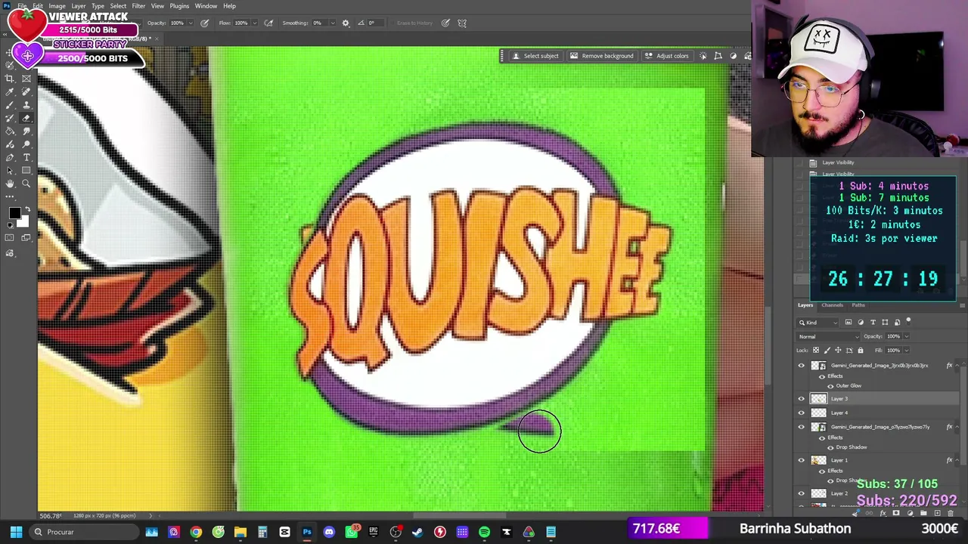
Task: Open smoothing options gear icon
Action: [346, 23]
